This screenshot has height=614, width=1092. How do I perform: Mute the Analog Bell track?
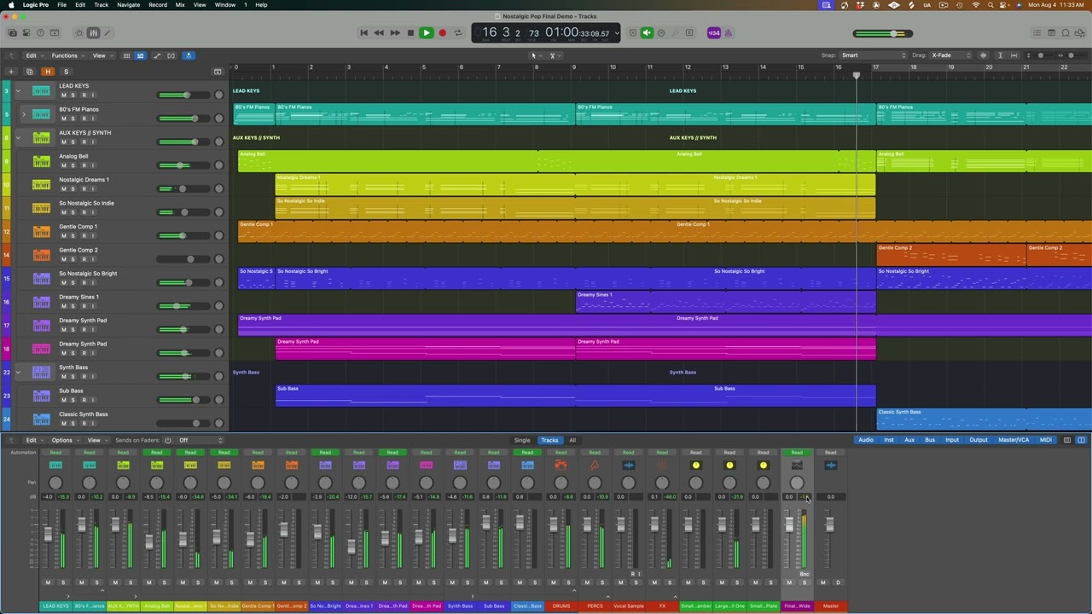(x=63, y=165)
